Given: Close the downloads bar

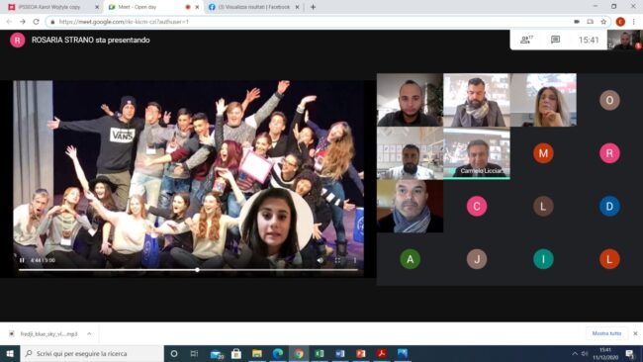Looking at the screenshot, I should tap(635, 333).
